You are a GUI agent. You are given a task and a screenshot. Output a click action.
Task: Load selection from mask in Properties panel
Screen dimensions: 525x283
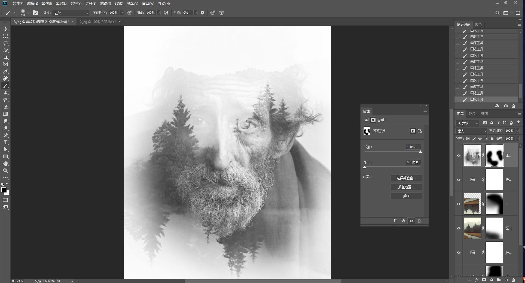396,221
